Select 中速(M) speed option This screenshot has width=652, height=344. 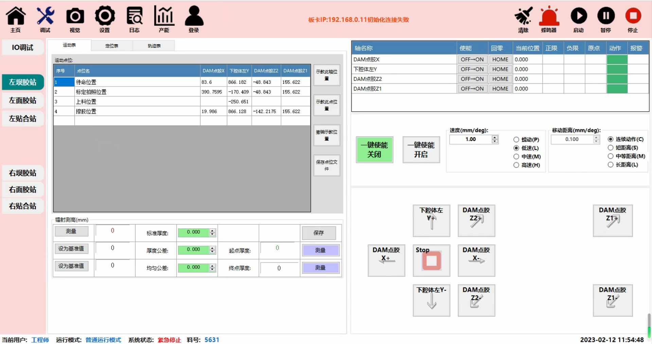(527, 156)
